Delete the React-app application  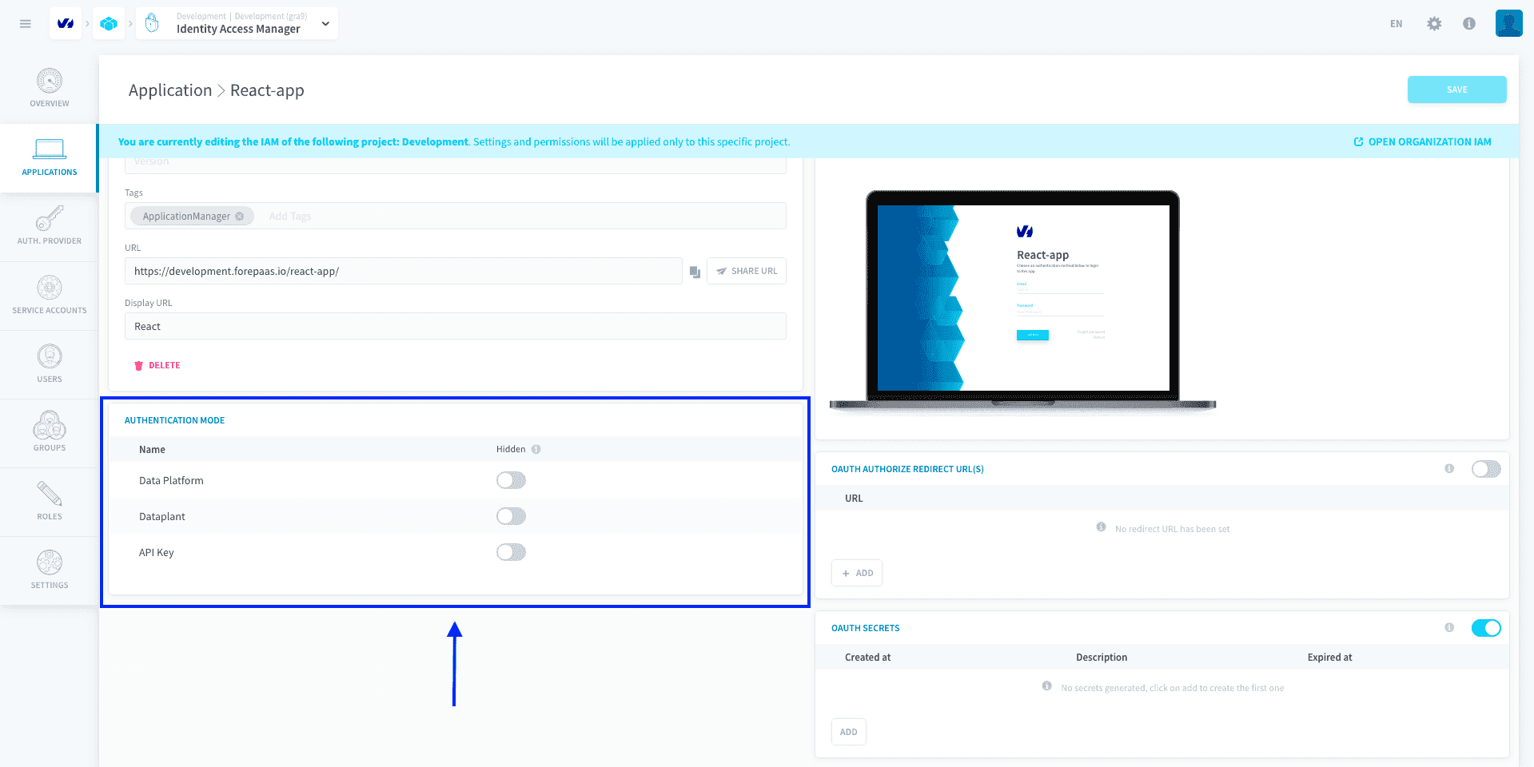click(x=157, y=365)
